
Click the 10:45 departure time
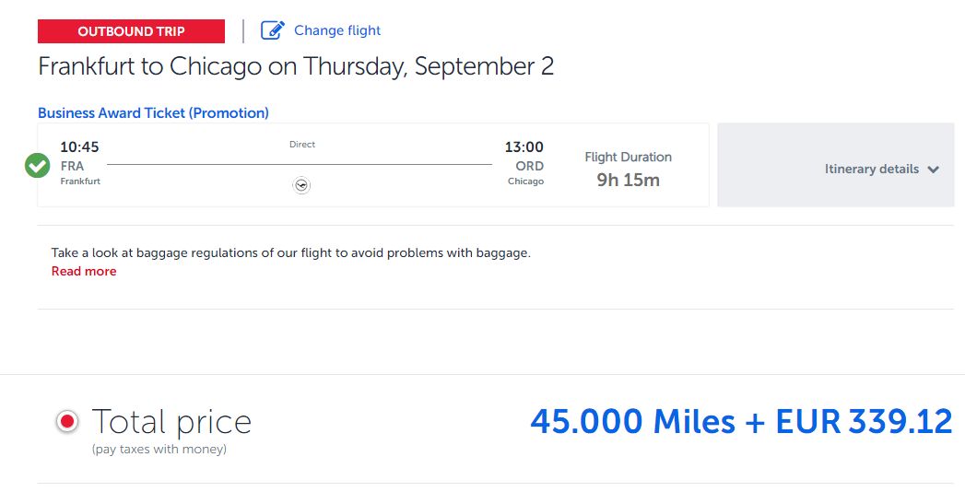coord(79,147)
